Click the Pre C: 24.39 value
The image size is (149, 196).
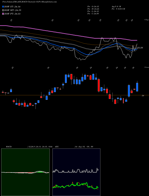coord(93,14)
